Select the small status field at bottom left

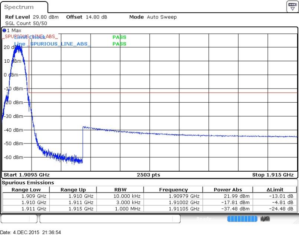[x=19, y=219]
